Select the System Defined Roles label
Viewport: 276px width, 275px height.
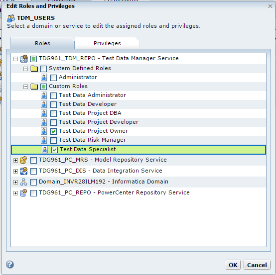(x=80, y=68)
